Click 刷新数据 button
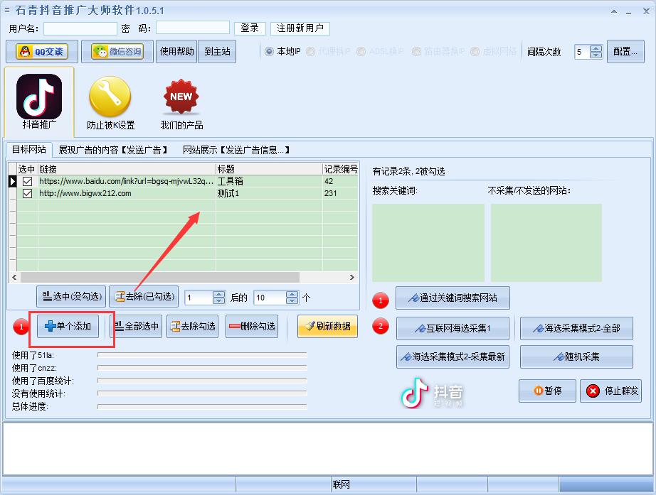 click(x=327, y=326)
